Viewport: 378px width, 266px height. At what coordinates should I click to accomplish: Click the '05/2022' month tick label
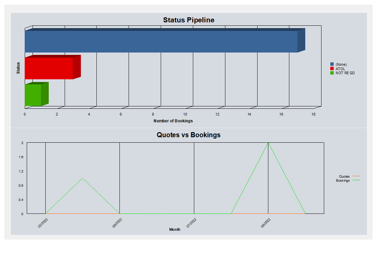point(117,223)
